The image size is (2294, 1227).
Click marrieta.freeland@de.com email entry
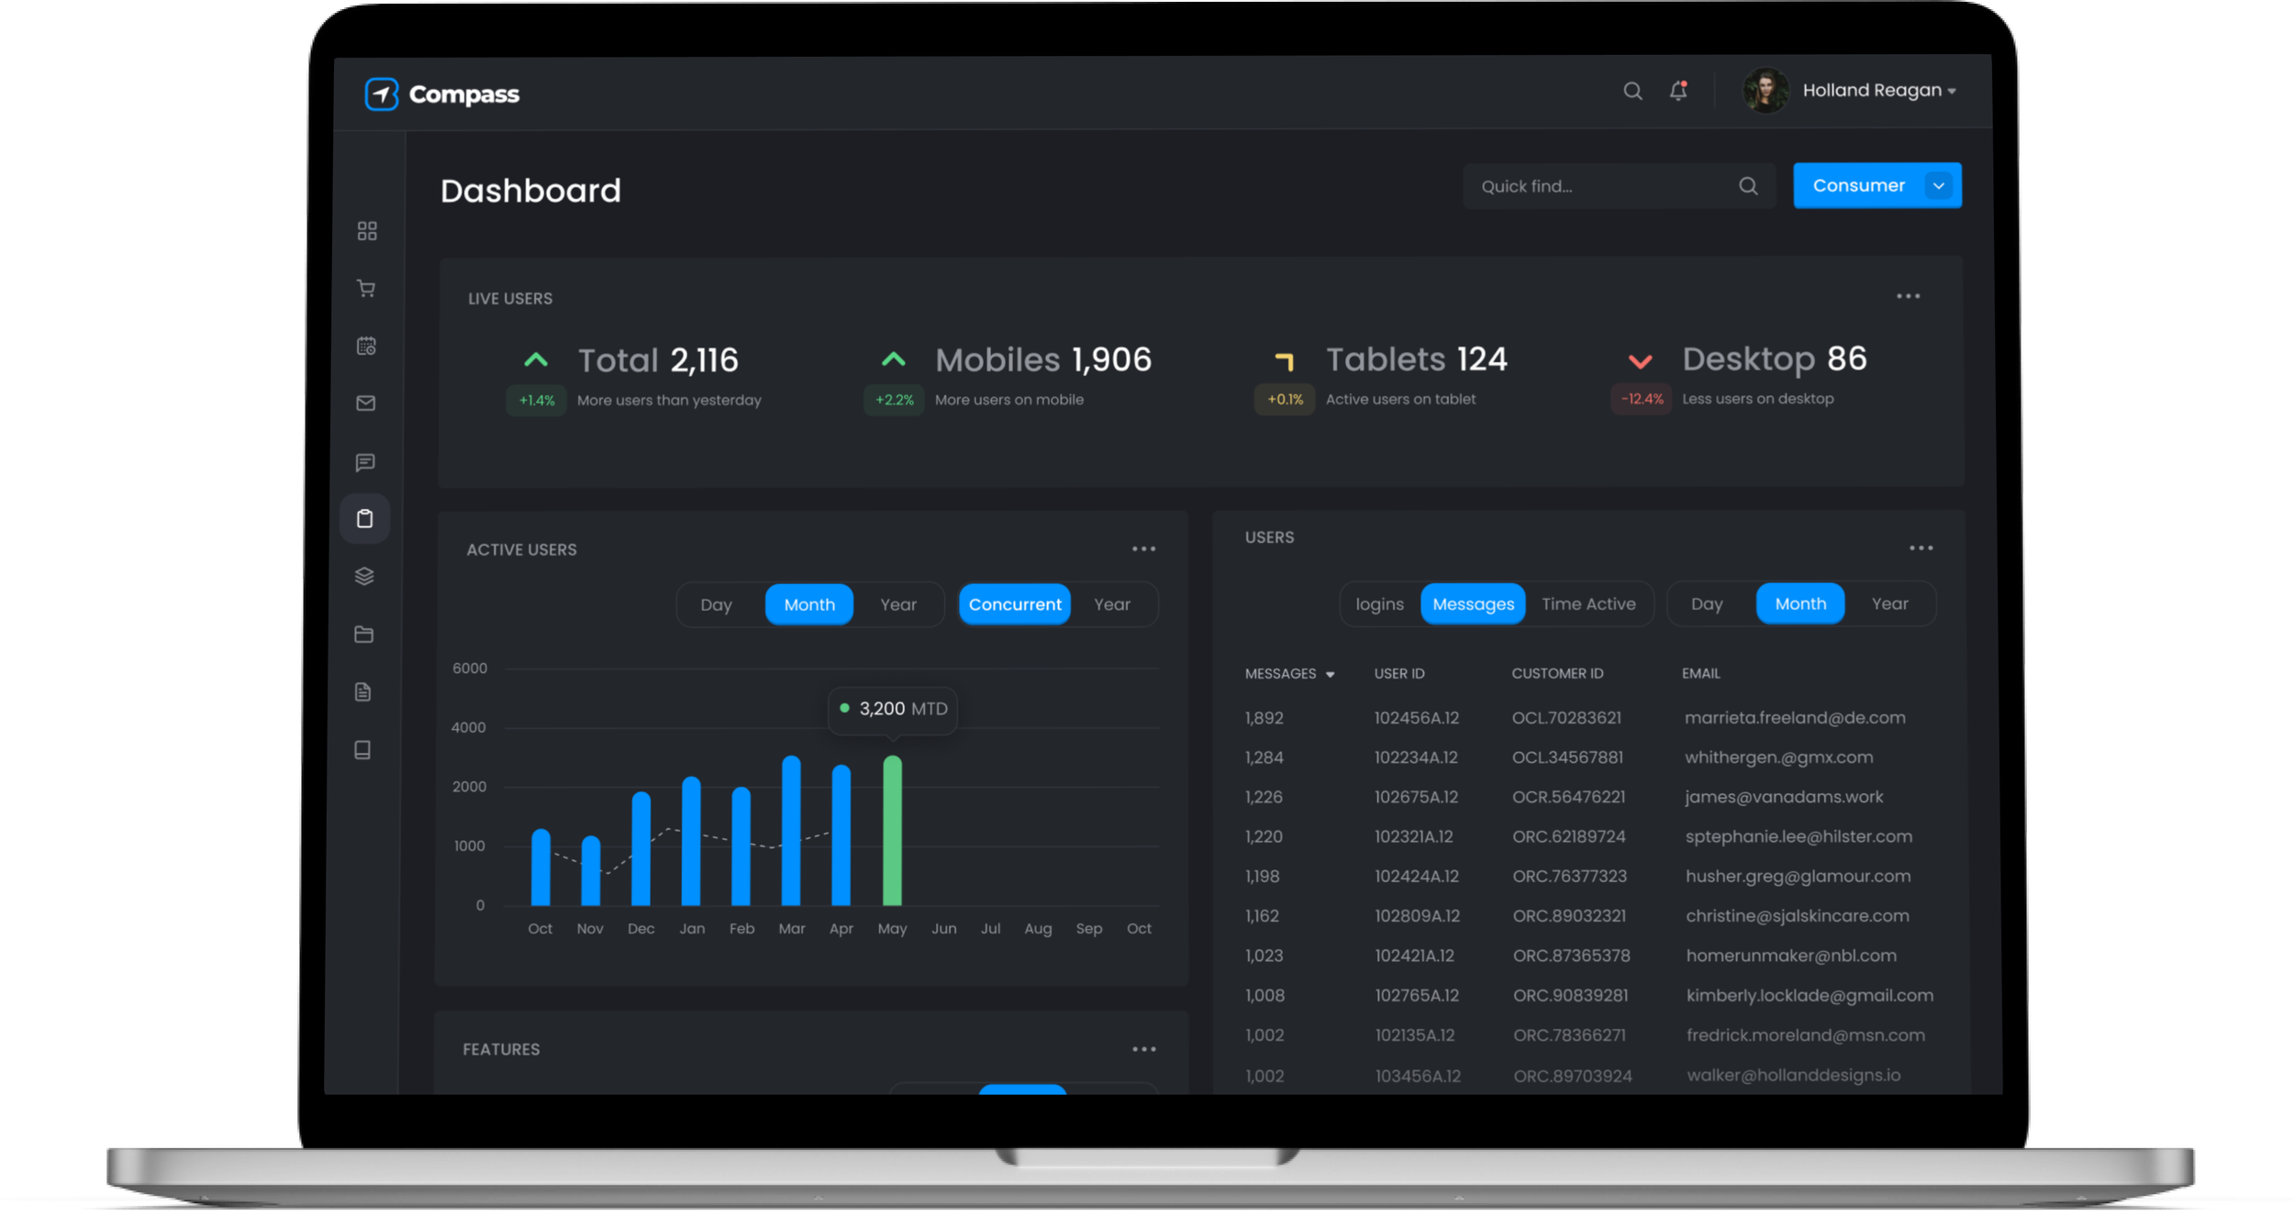[1794, 718]
